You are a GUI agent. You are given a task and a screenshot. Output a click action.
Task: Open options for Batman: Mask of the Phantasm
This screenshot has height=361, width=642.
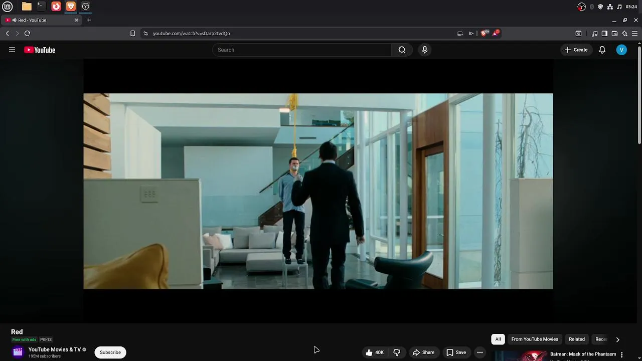(622, 354)
